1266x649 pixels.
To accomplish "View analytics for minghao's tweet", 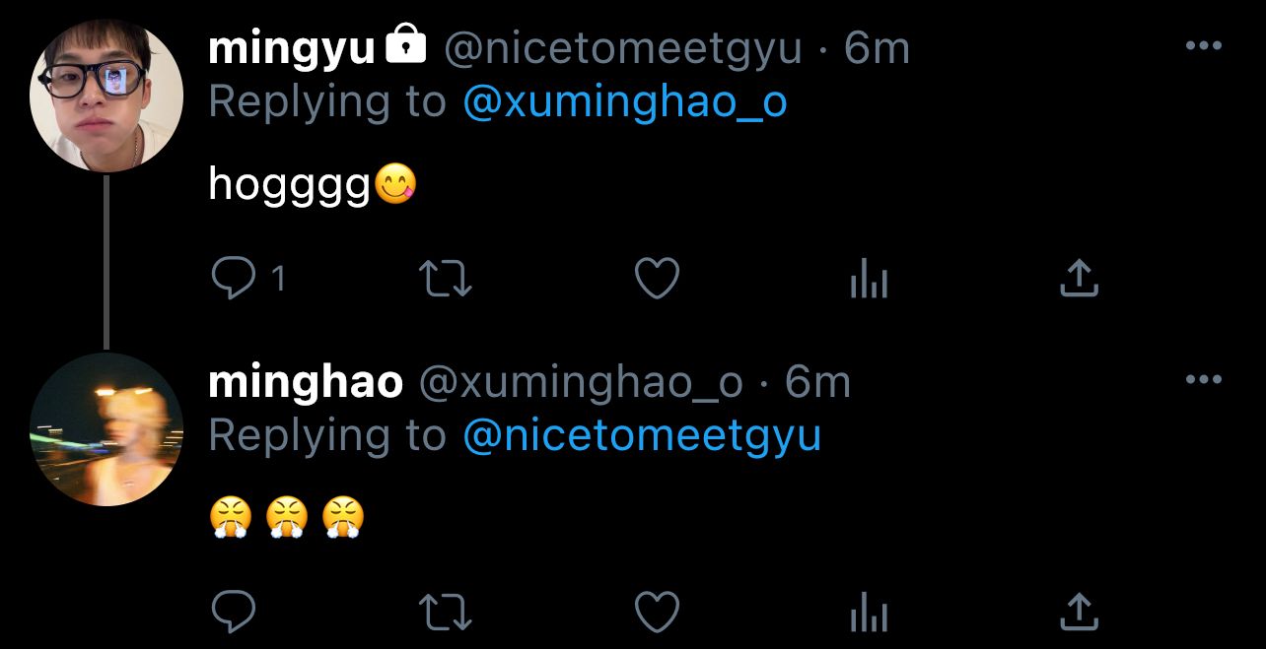I will [869, 613].
